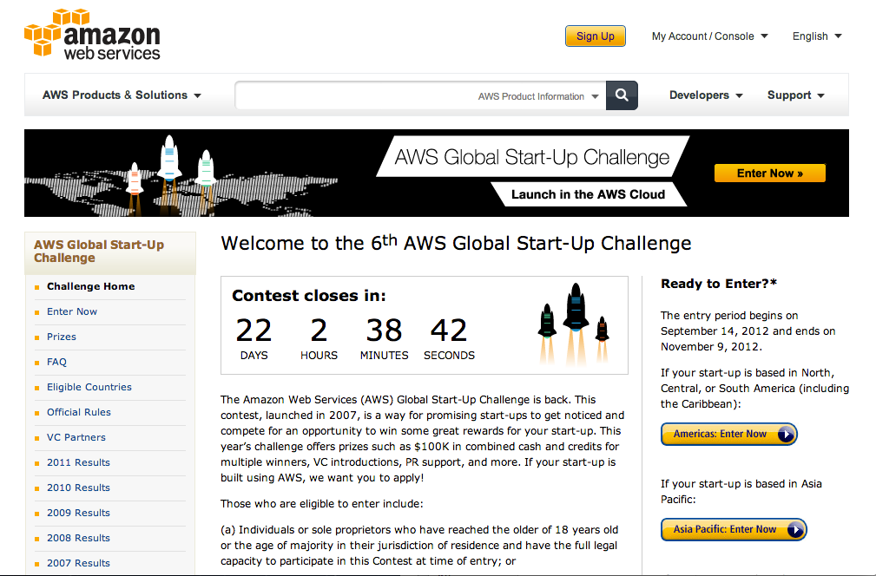Expand the Support menu
The height and width of the screenshot is (576, 876).
(x=795, y=95)
